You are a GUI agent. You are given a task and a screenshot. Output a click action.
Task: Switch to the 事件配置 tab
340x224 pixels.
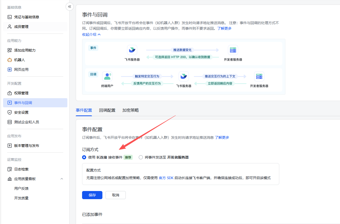84,110
